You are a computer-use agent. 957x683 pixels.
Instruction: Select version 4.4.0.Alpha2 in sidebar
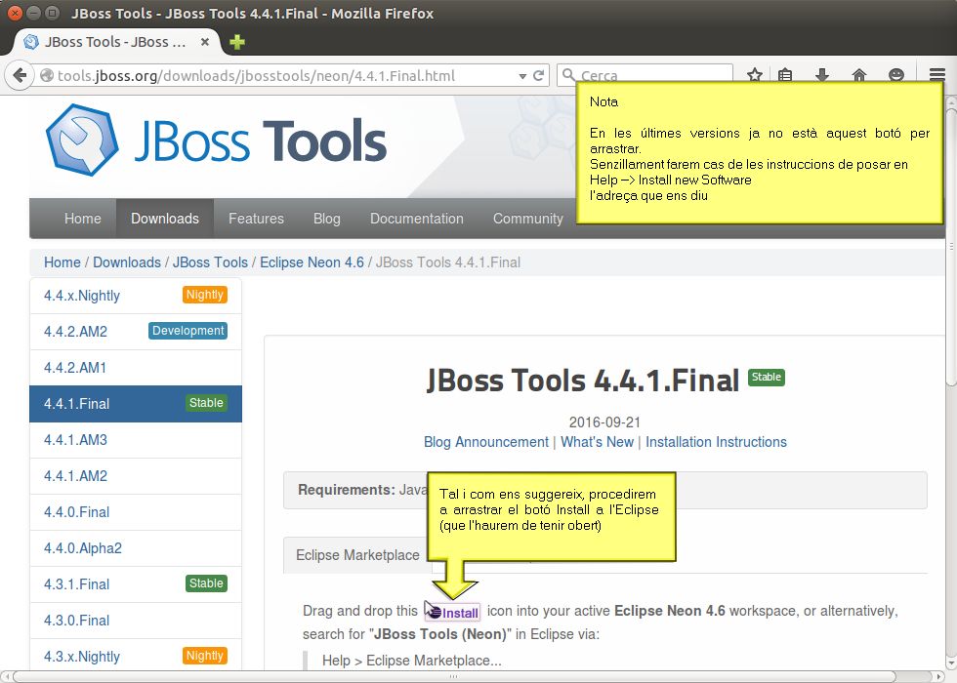coord(136,548)
